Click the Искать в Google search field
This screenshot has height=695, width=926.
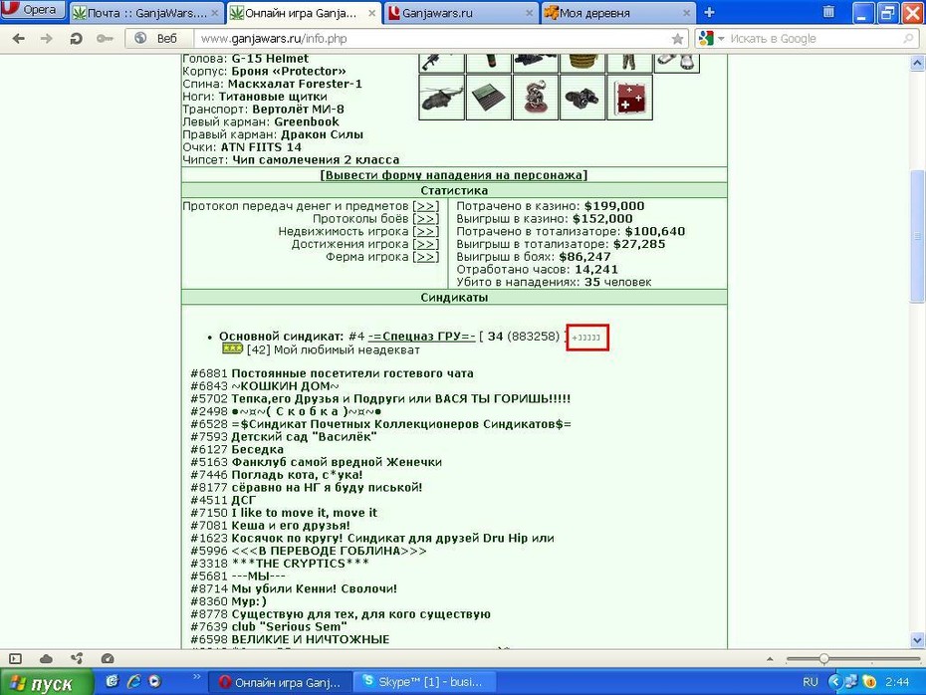(814, 39)
